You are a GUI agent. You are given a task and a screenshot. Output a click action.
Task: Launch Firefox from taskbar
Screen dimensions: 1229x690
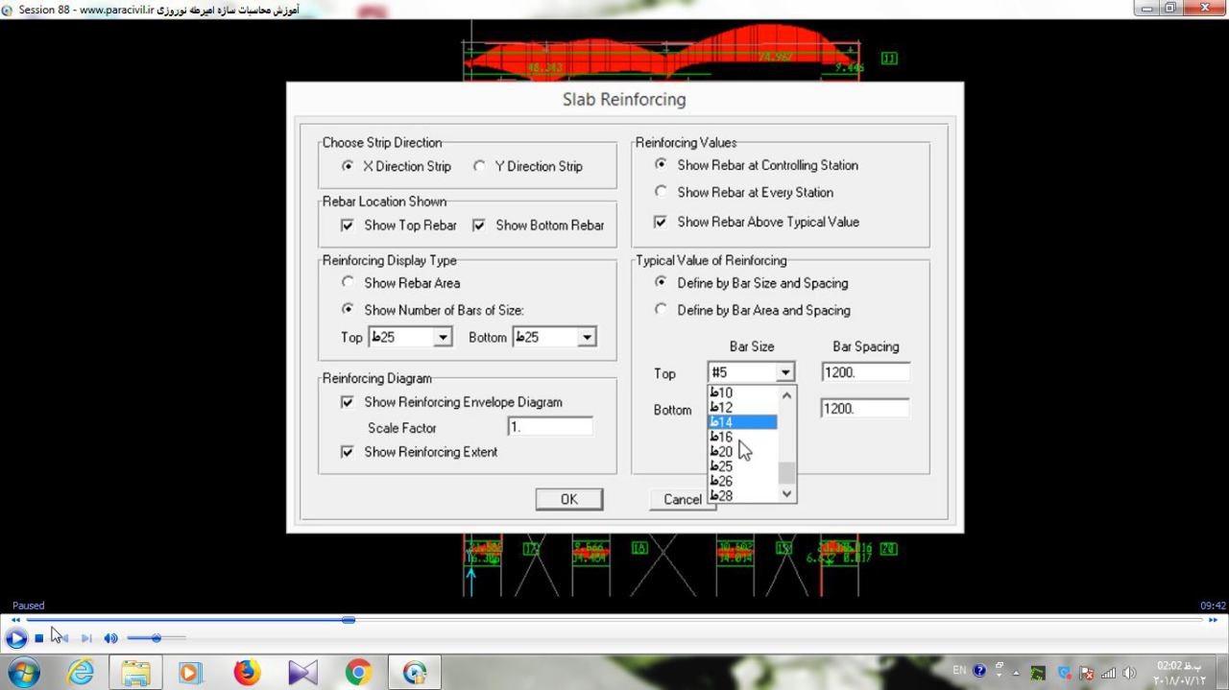[x=247, y=672]
